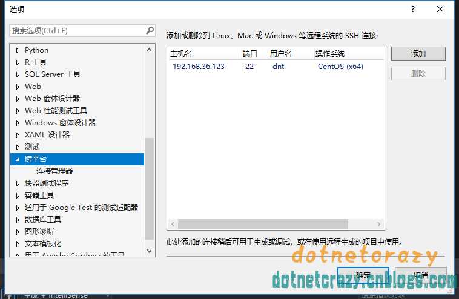
Task: Click connection list scroll left arrow
Action: pos(173,224)
